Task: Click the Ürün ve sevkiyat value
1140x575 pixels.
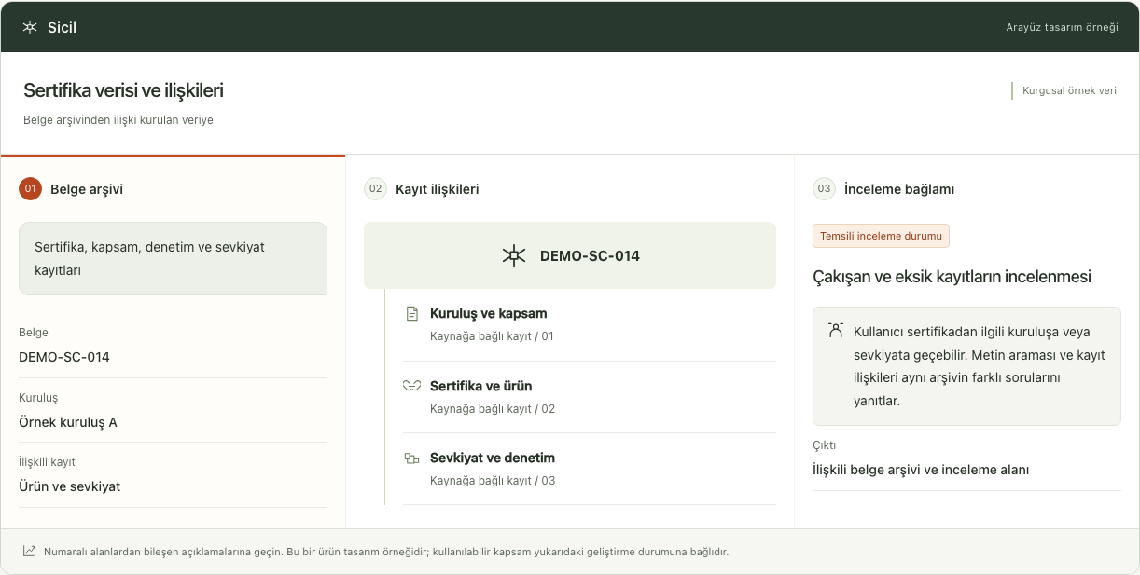Action: coord(70,486)
